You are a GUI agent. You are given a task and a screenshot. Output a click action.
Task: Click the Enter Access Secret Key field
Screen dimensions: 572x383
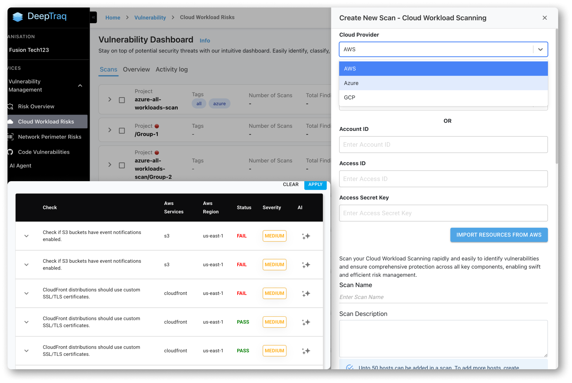(443, 213)
